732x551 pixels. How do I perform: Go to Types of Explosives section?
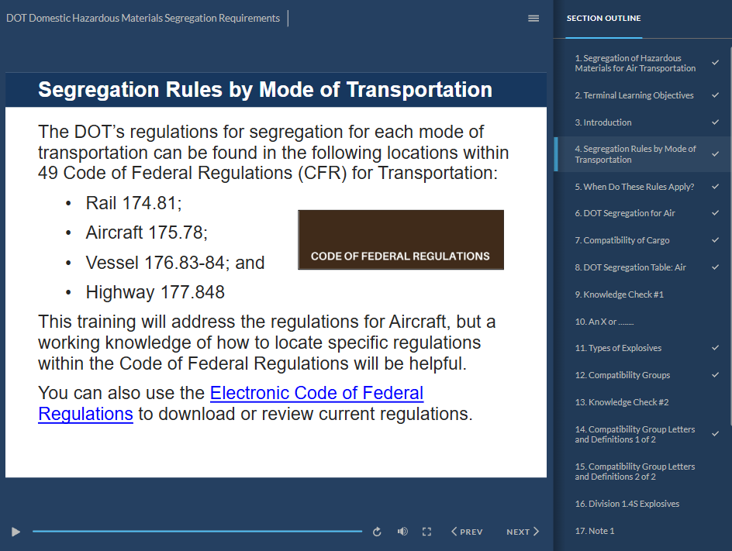617,348
